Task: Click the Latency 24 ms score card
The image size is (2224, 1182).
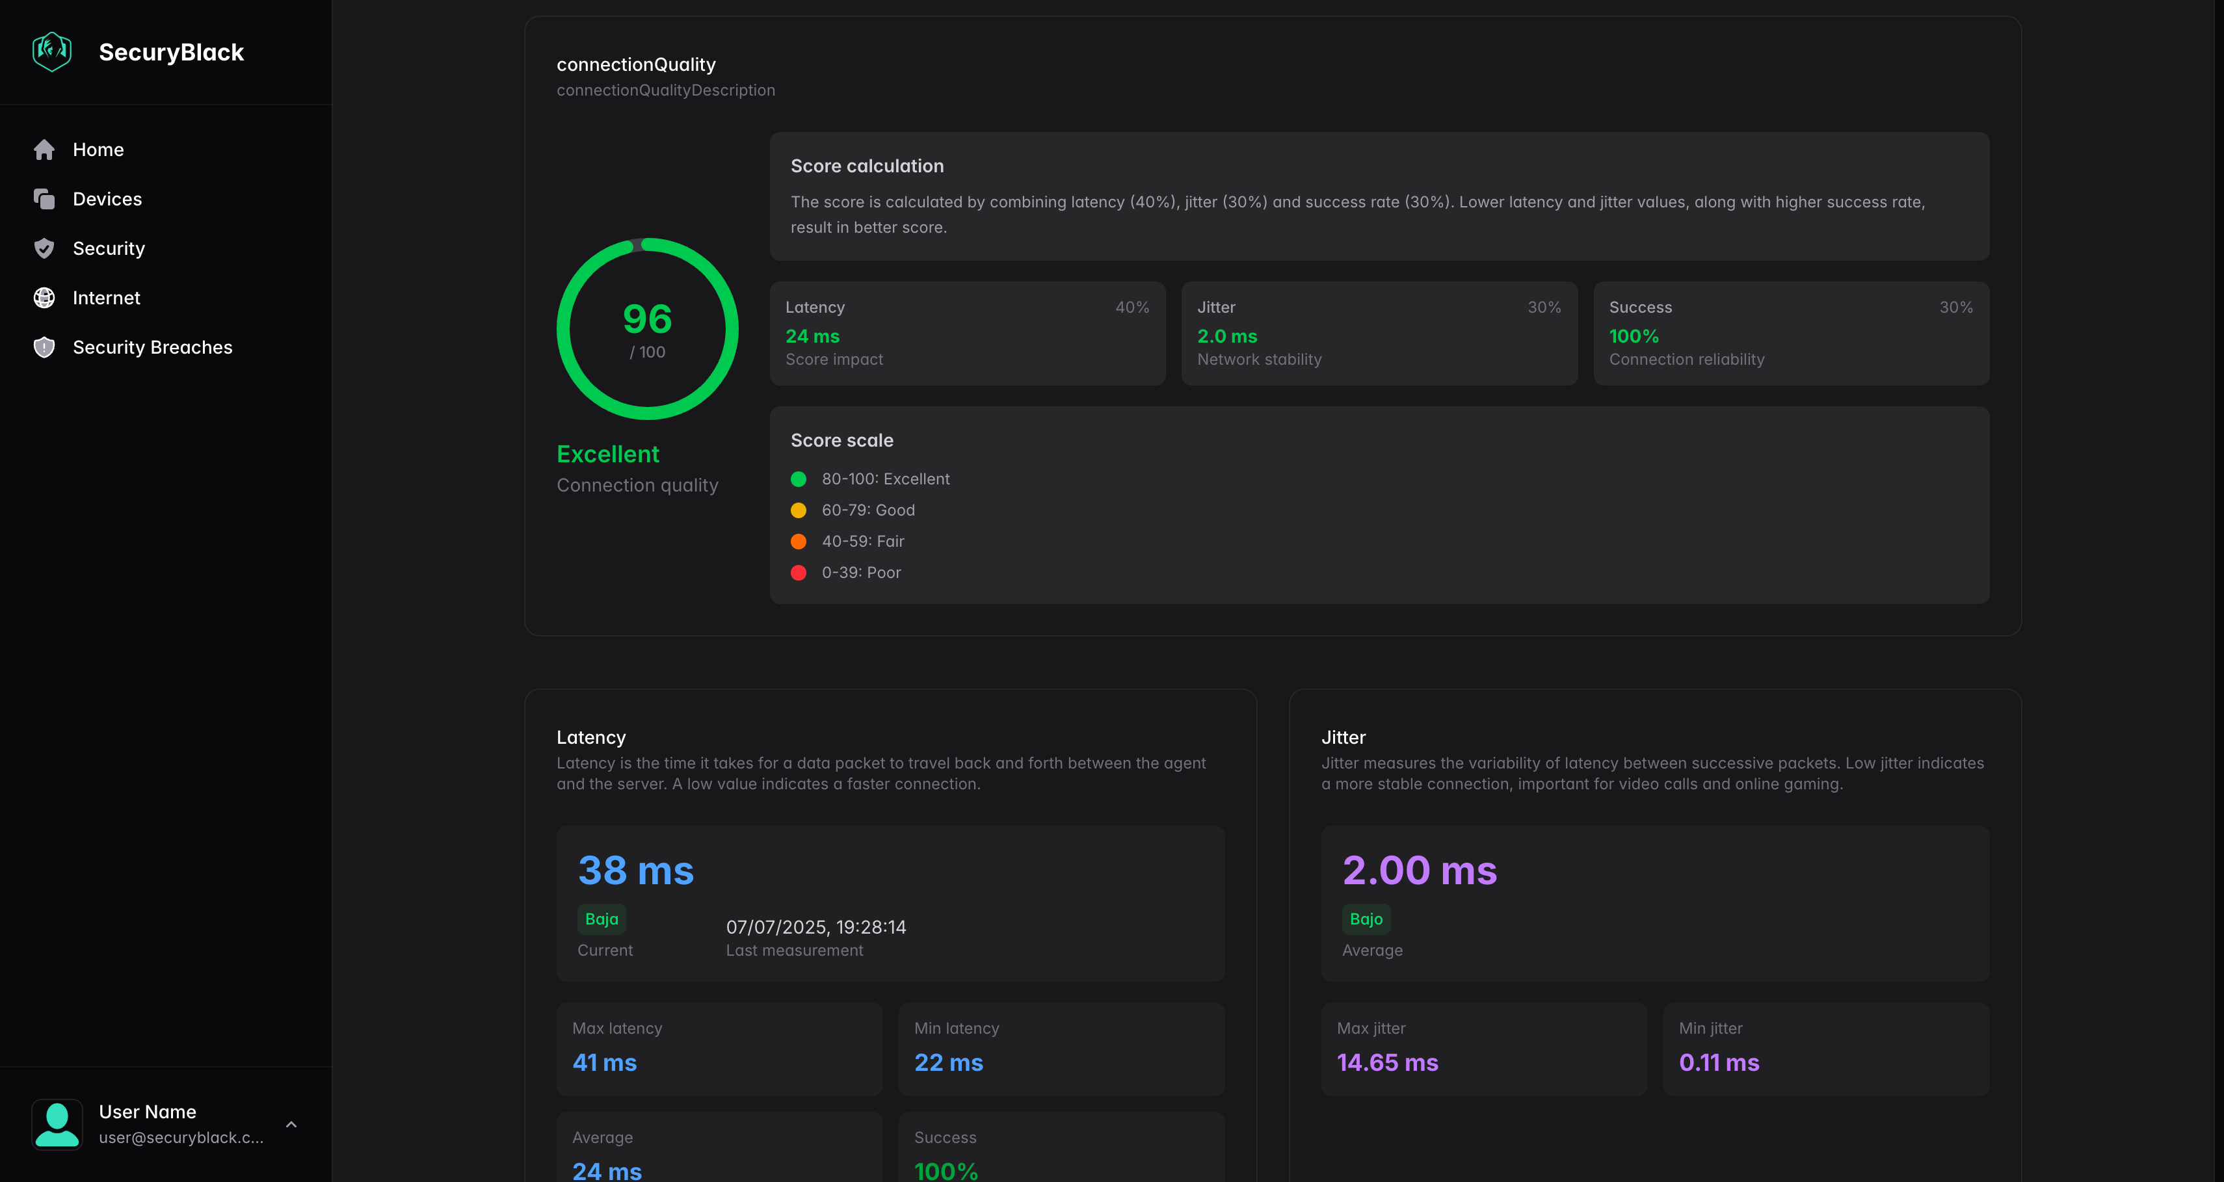Action: (x=968, y=334)
